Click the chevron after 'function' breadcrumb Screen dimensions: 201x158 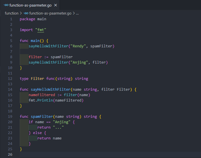pos(21,13)
